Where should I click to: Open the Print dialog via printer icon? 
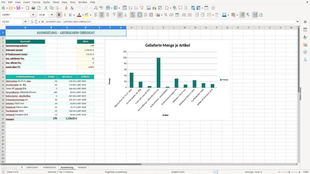[33, 8]
